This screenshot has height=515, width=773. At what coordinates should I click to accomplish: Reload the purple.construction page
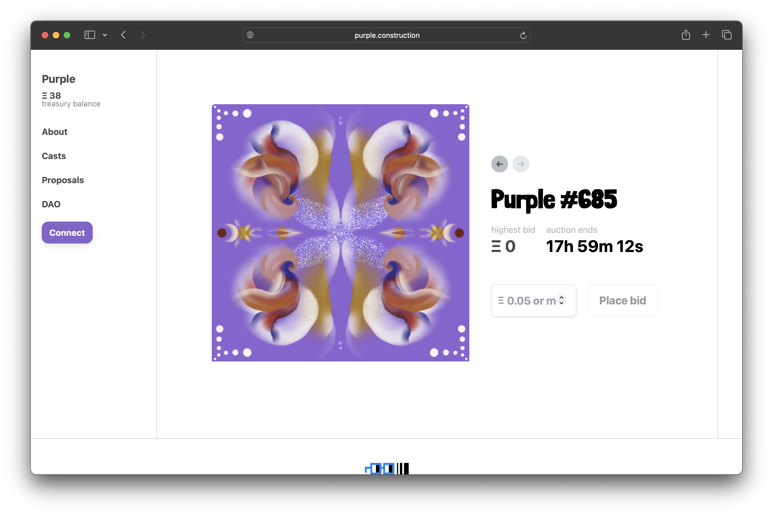coord(523,35)
